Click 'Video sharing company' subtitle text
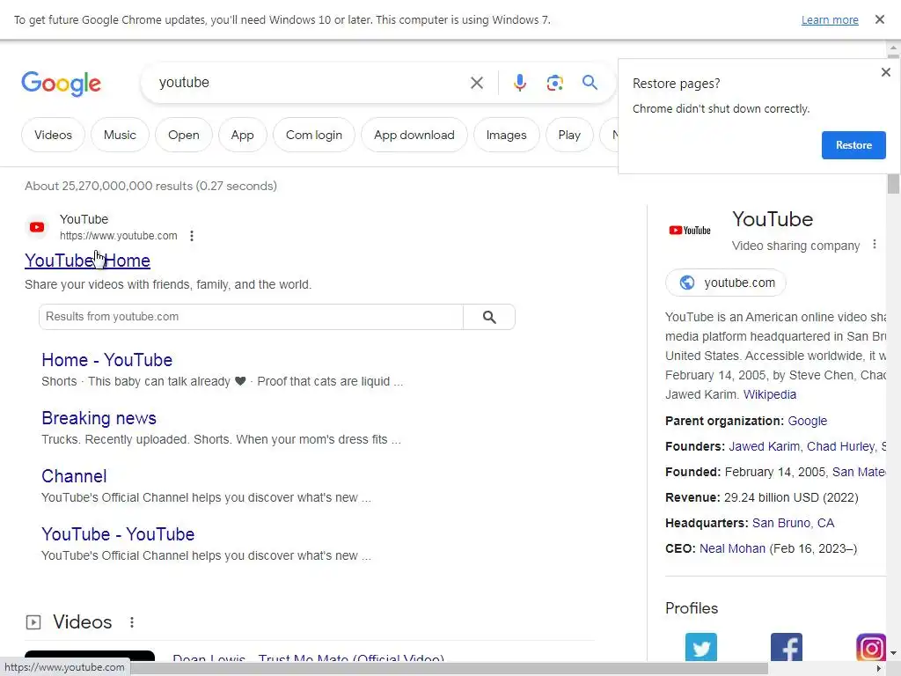Image resolution: width=901 pixels, height=676 pixels. (x=795, y=246)
